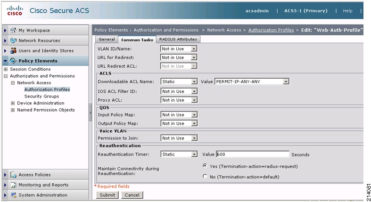Open the Reauthentication Timer dropdown
The width and height of the screenshot is (371, 202).
[x=179, y=154]
